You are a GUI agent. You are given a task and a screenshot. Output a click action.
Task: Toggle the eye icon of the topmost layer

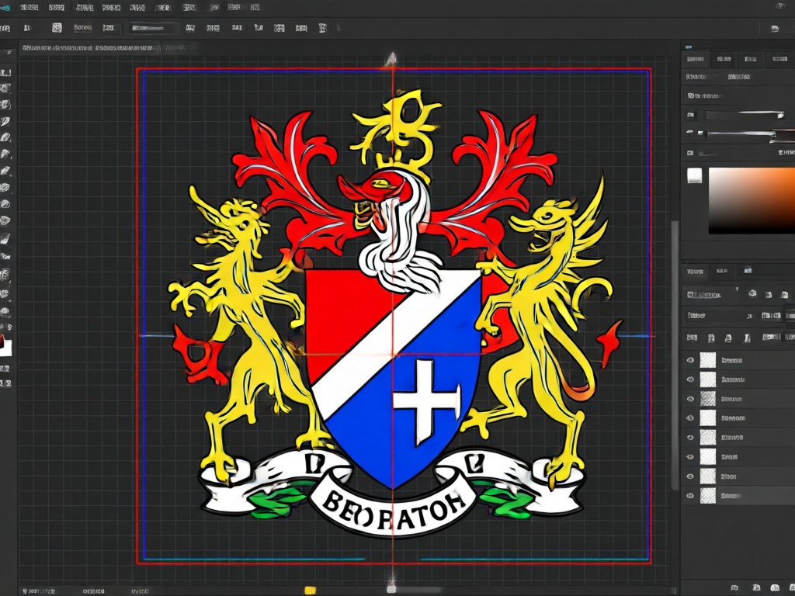pos(690,360)
